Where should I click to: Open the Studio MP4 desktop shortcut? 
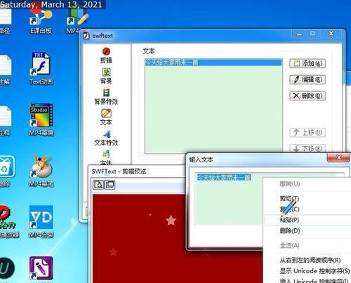tap(41, 119)
